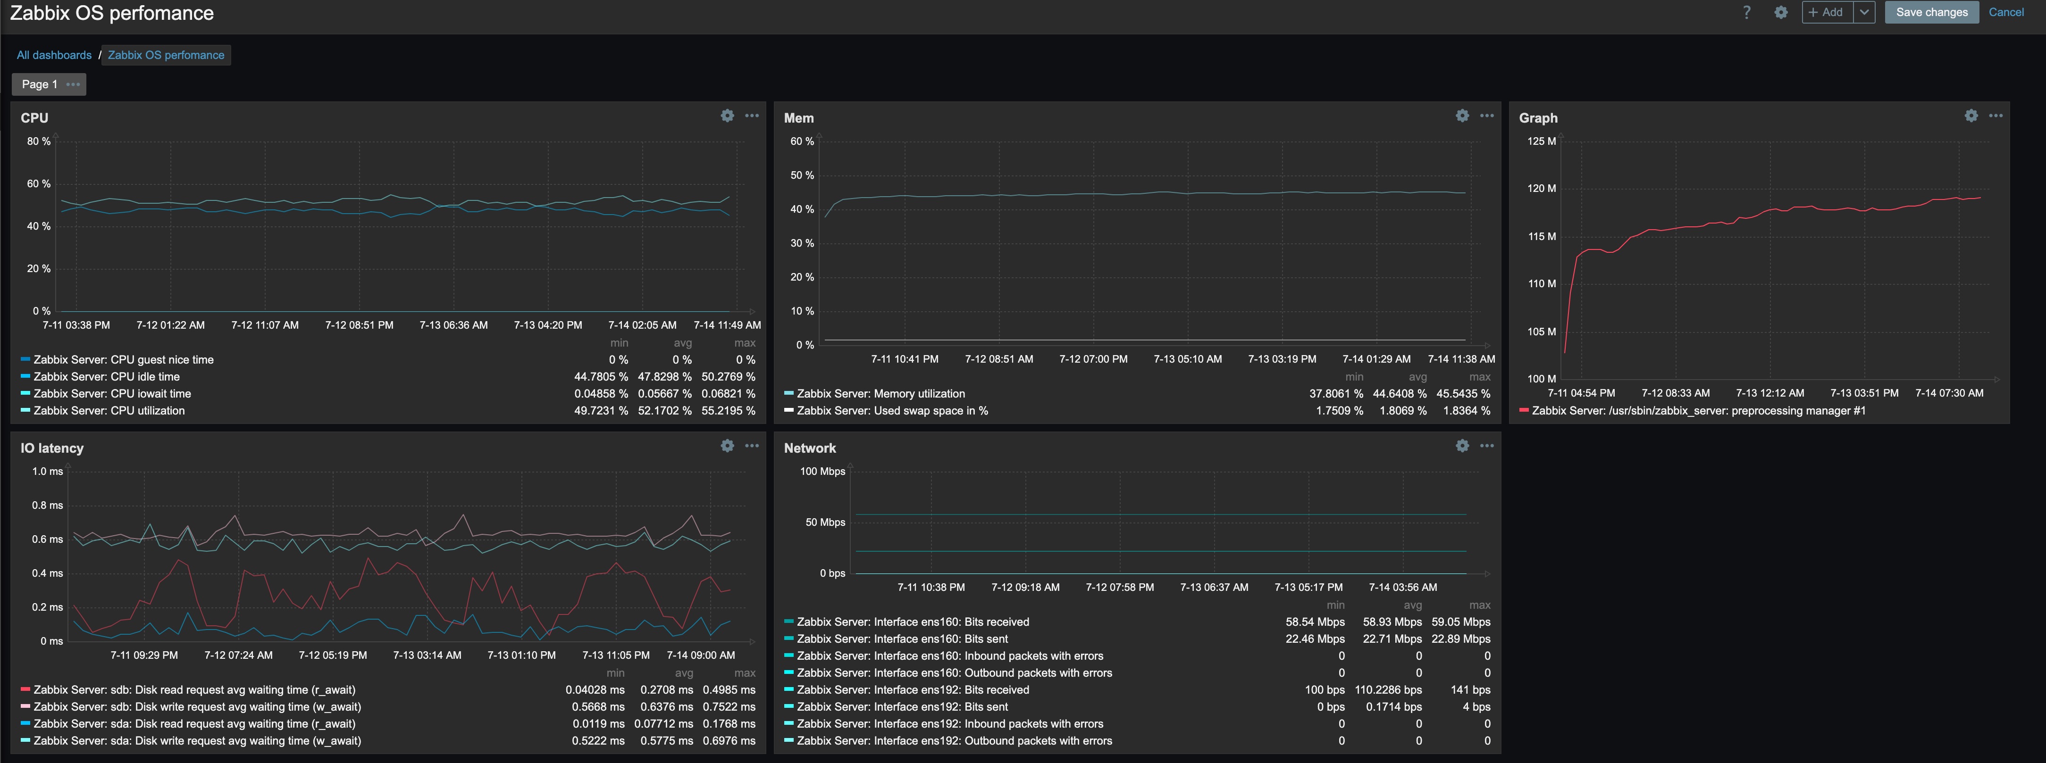Edit the IO latency widget gear icon
2046x763 pixels.
click(727, 446)
